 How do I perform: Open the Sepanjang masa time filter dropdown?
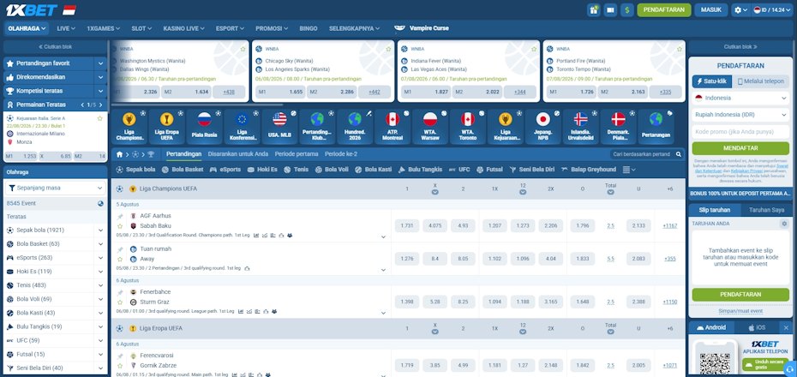point(56,188)
